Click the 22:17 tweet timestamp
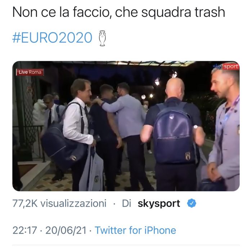Image resolution: width=252 pixels, height=247 pixels. (x=24, y=230)
